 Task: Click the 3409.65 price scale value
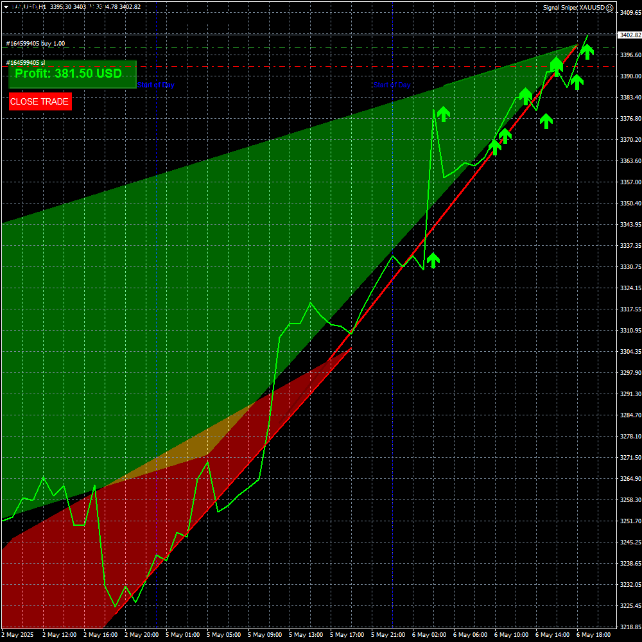coord(630,13)
